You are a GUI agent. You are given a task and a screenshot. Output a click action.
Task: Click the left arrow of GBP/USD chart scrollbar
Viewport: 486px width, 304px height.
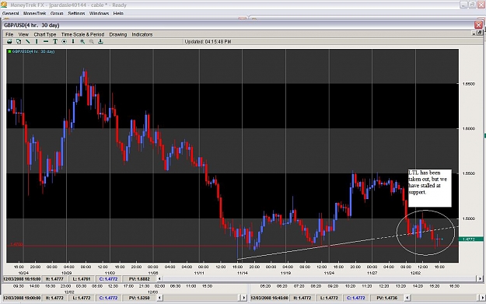pos(159,279)
